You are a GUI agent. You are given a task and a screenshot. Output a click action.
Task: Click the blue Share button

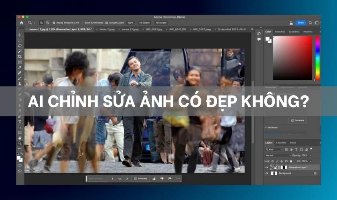(x=300, y=23)
